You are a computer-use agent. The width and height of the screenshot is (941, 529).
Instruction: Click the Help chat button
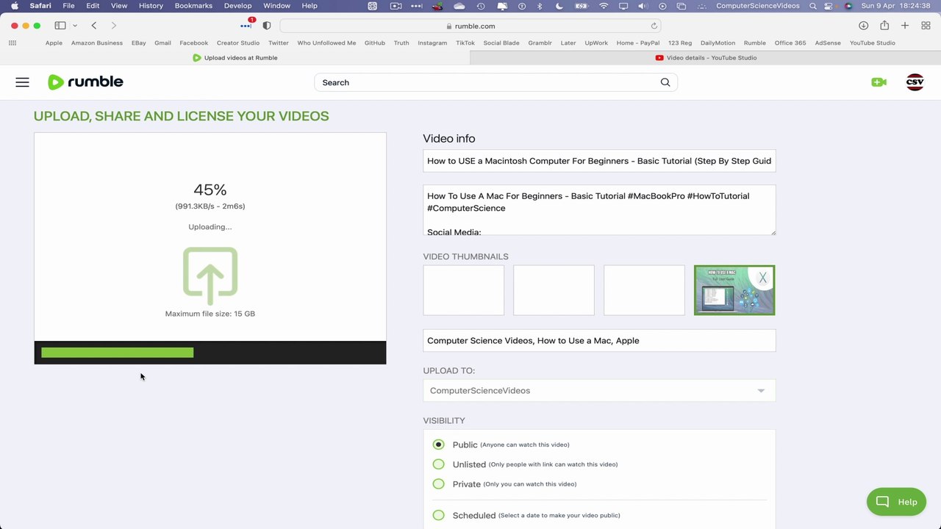coord(896,502)
